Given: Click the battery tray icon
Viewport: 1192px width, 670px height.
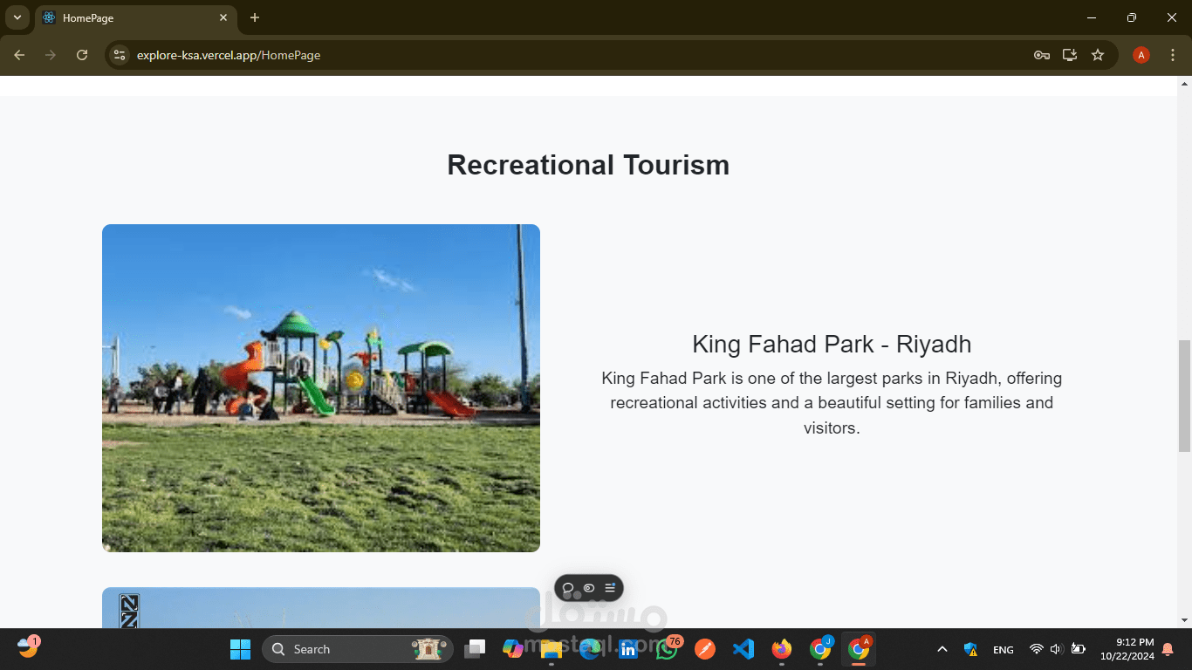Looking at the screenshot, I should click(x=1079, y=649).
